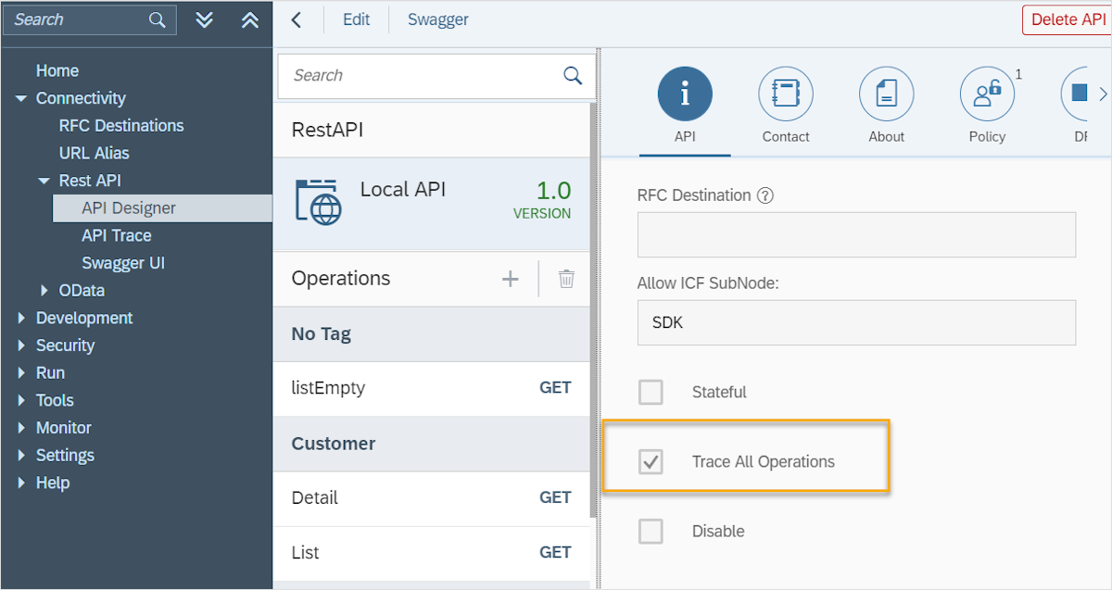Collapse the Connectivity tree section
Image resolution: width=1112 pixels, height=590 pixels.
coord(21,97)
